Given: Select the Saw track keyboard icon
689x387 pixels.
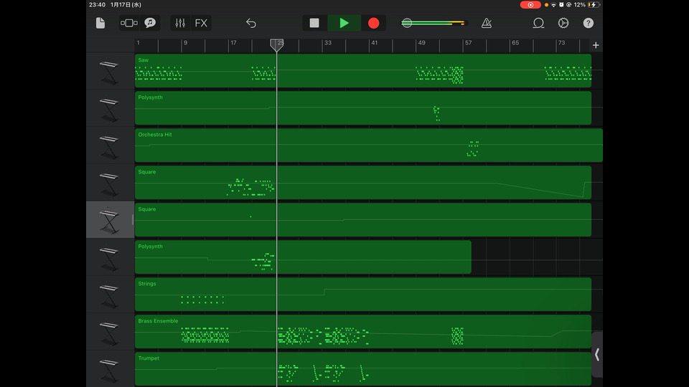Looking at the screenshot, I should 109,72.
